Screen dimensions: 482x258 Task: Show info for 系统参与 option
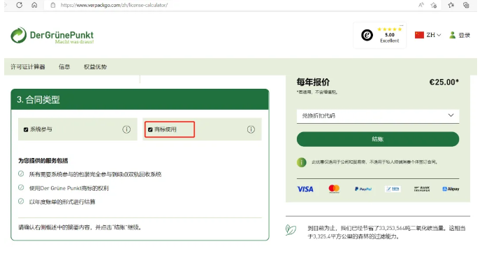(126, 129)
